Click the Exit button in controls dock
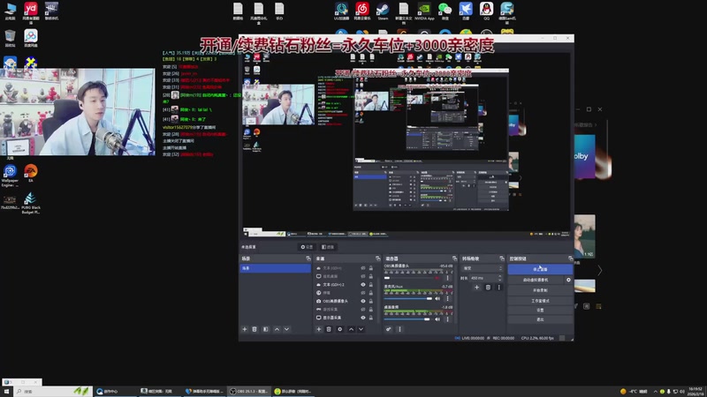707x397 pixels. tap(540, 319)
